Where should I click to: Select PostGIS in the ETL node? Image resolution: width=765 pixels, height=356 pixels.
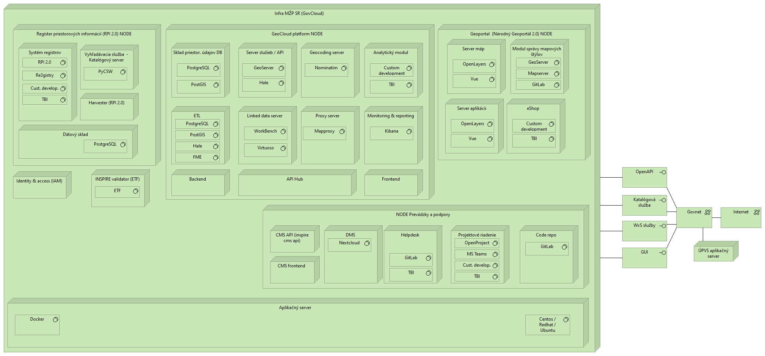197,135
